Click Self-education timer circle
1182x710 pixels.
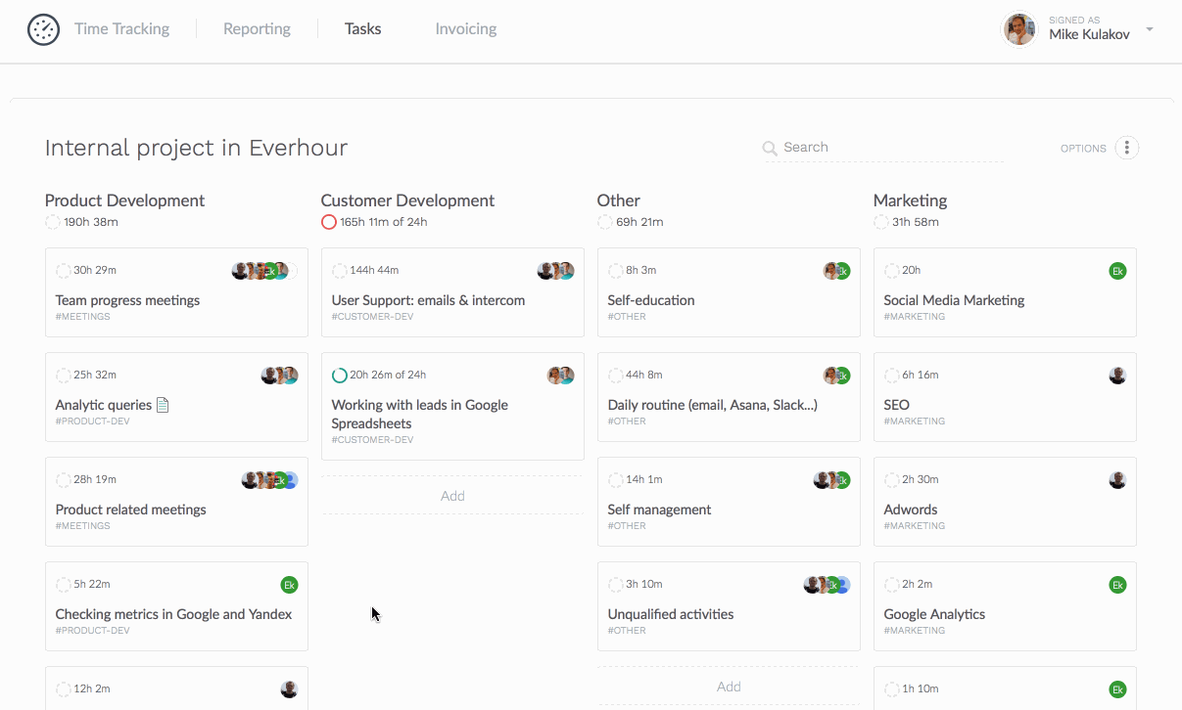[616, 271]
